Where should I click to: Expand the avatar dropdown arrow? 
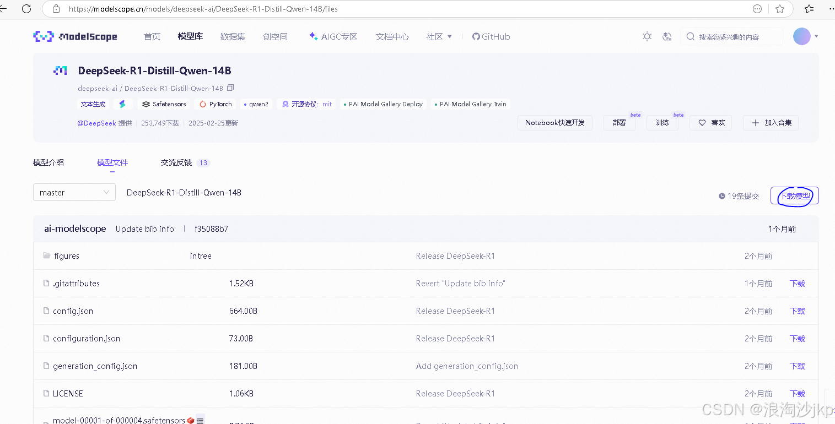pyautogui.click(x=816, y=37)
